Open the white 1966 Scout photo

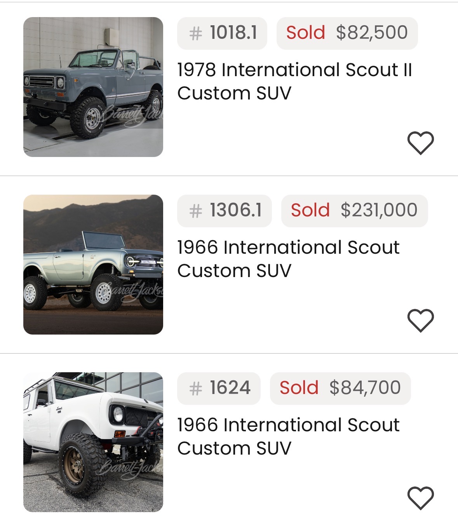pyautogui.click(x=93, y=442)
